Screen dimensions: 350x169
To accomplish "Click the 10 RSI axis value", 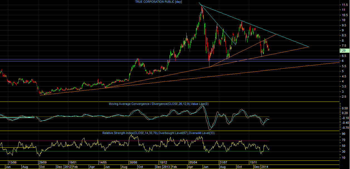I will (x=343, y=158).
